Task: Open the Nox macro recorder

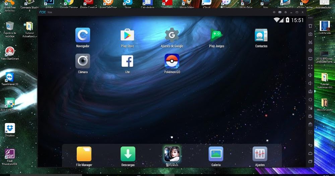Action: coord(310,108)
